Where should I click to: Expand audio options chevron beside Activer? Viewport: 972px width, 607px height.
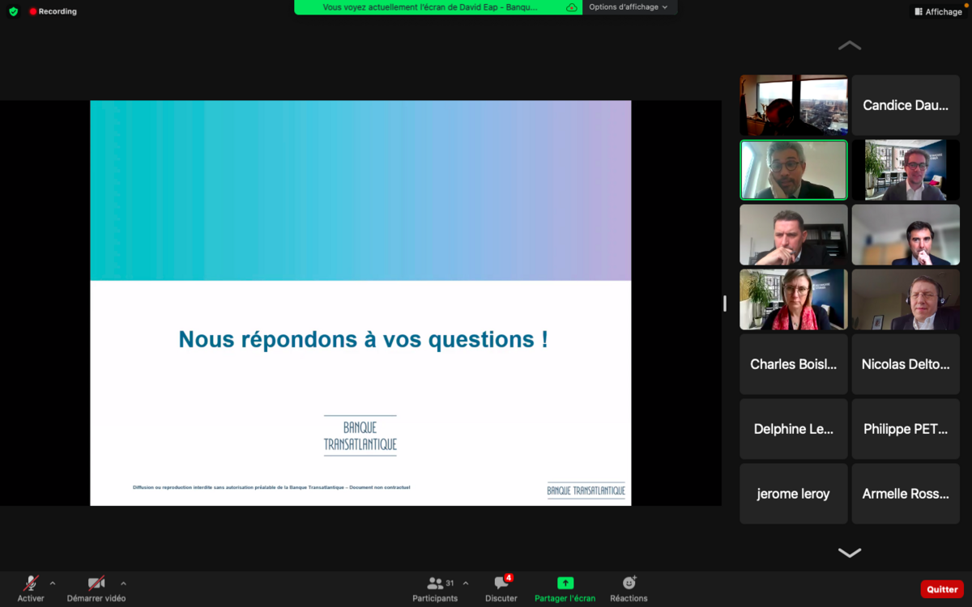(53, 583)
